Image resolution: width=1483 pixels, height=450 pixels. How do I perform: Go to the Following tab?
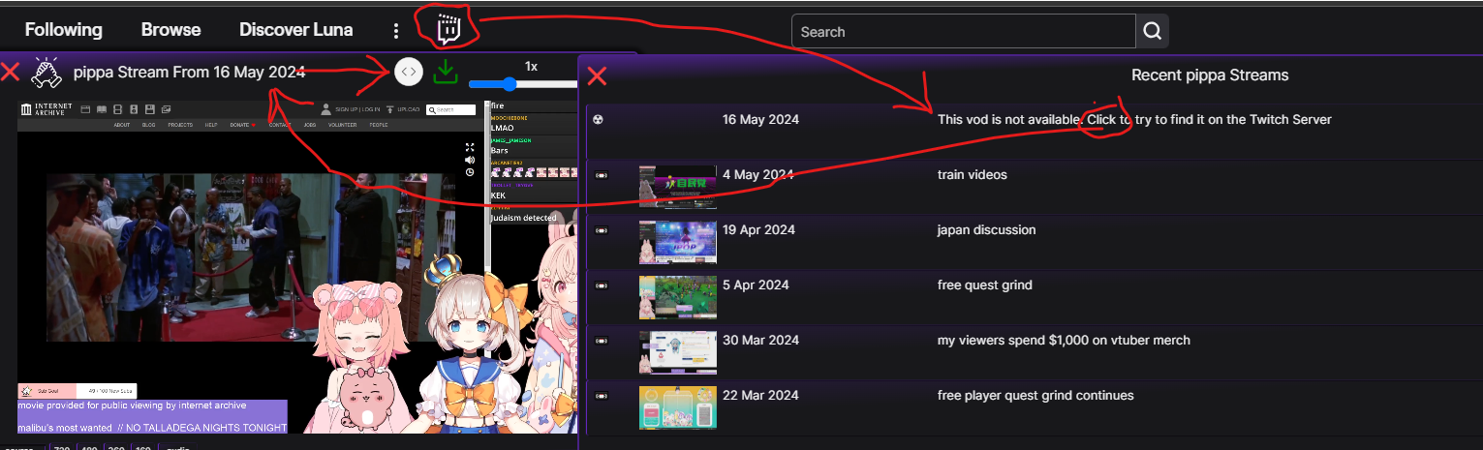(64, 30)
